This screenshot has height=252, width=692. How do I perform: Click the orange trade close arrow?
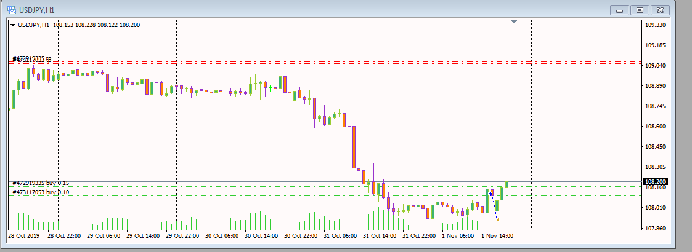[x=498, y=219]
